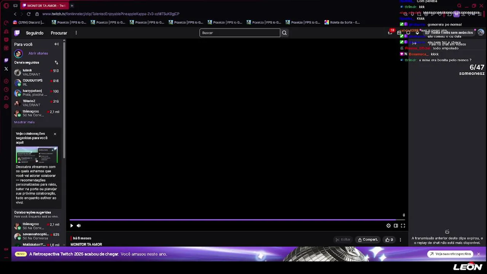Open the three-dot menu beside Procurar
This screenshot has height=274, width=487.
pyautogui.click(x=76, y=33)
